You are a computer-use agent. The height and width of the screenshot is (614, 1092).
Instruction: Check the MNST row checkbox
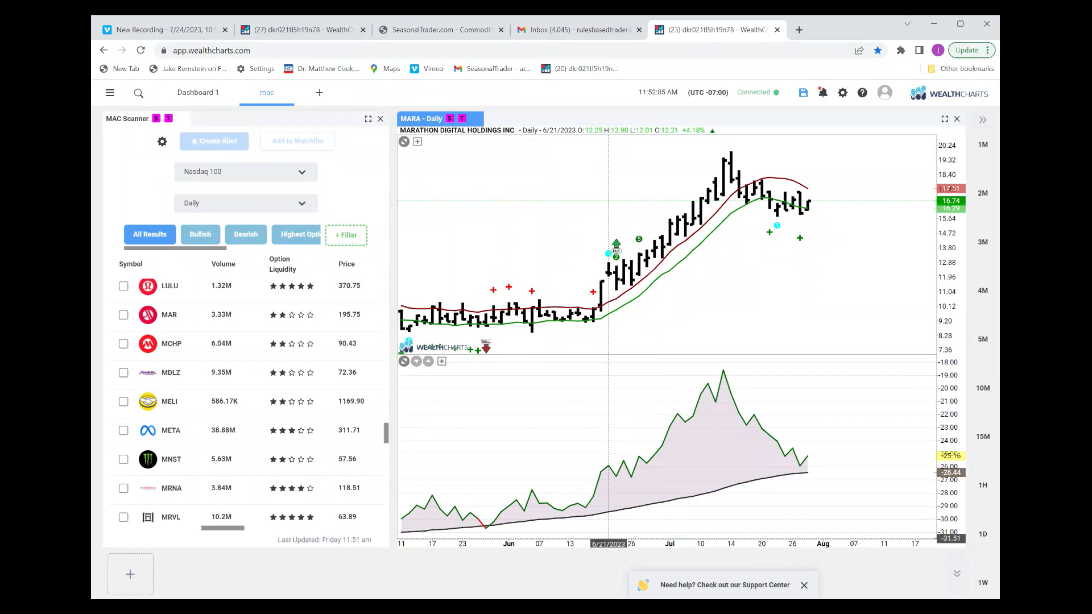coord(123,459)
